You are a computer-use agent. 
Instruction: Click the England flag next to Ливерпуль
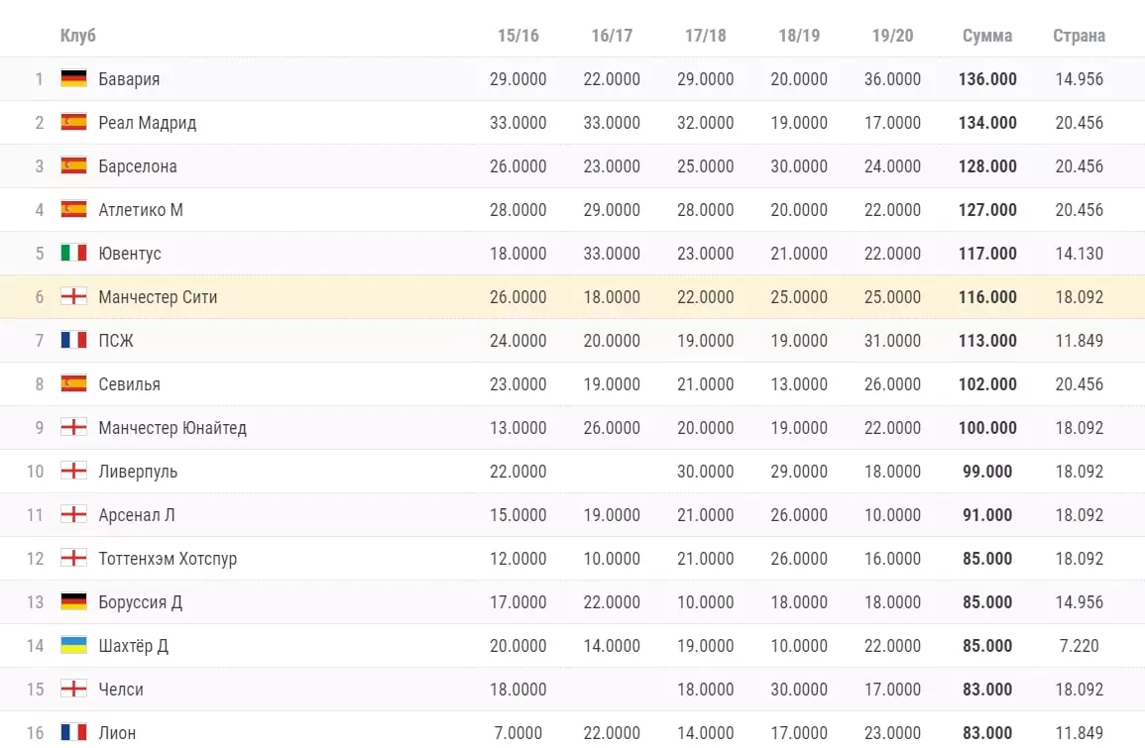tap(73, 471)
